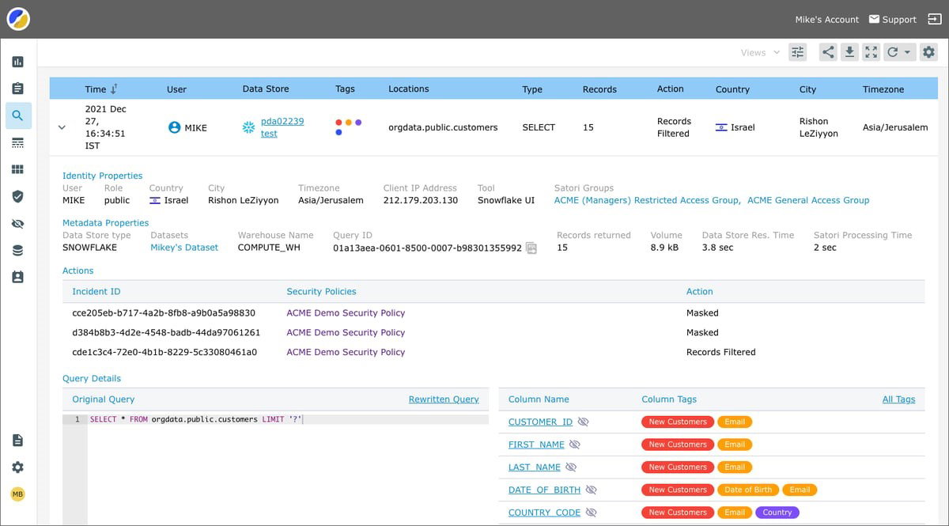Image resolution: width=949 pixels, height=526 pixels.
Task: Click Client IP Address 212.179.203.130
Action: point(421,200)
